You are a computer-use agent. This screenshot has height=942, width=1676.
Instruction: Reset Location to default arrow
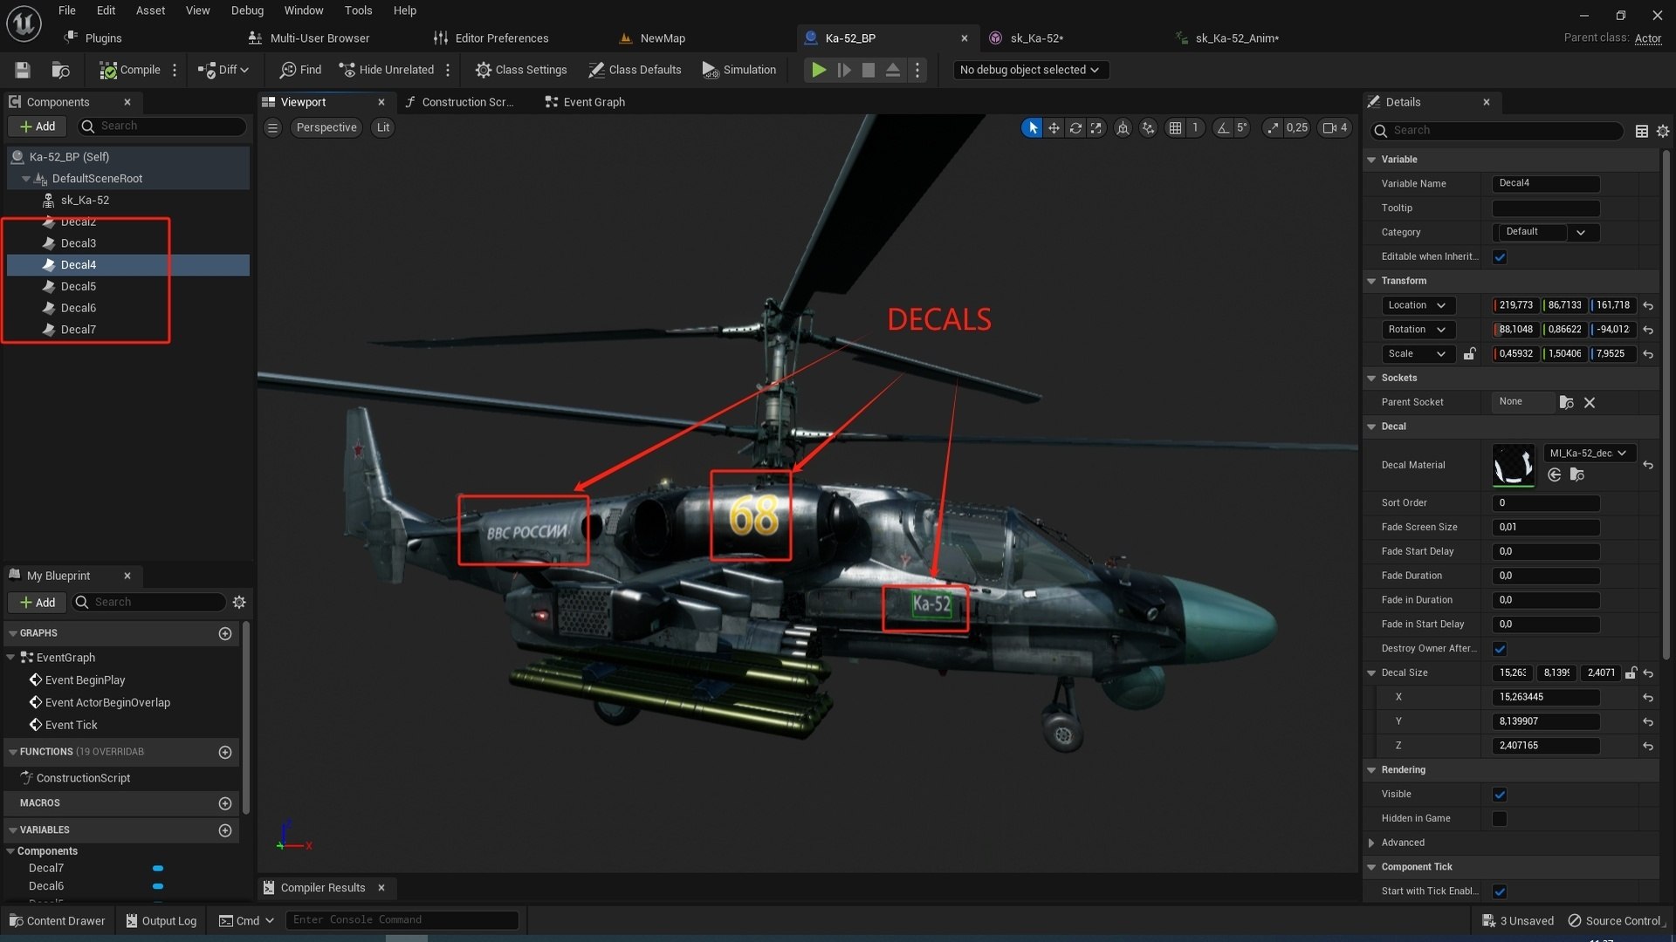(1648, 305)
